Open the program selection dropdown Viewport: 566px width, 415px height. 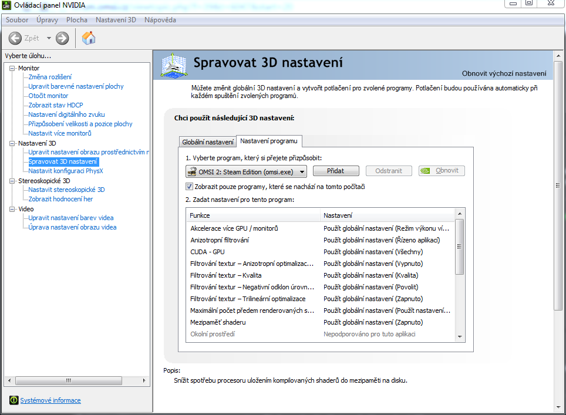302,171
